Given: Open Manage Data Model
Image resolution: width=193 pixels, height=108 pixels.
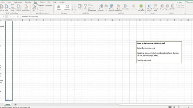Looking at the screenshot, I should coord(141,8).
